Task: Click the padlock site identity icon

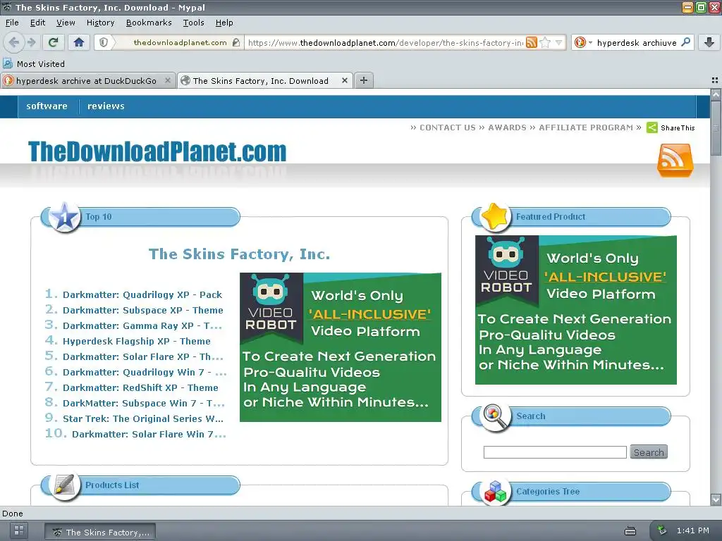Action: 236,42
